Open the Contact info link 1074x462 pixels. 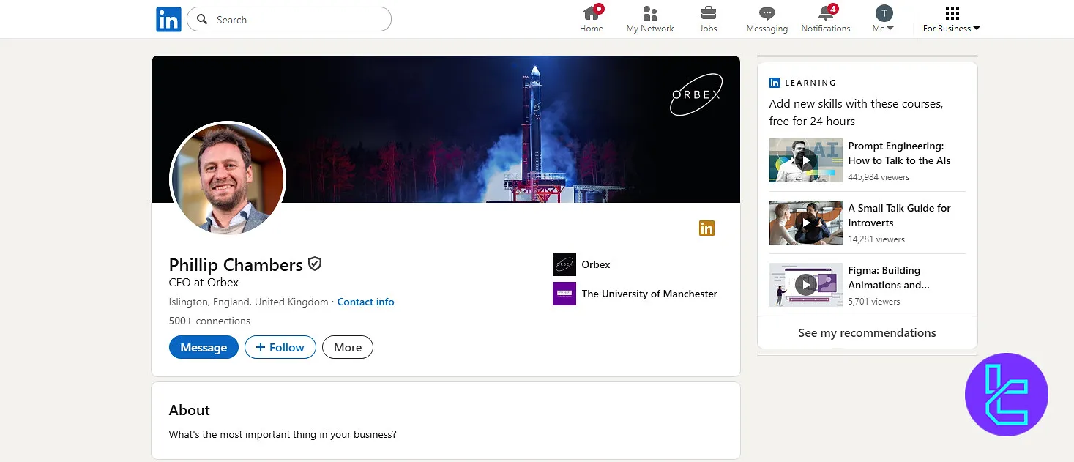point(365,302)
